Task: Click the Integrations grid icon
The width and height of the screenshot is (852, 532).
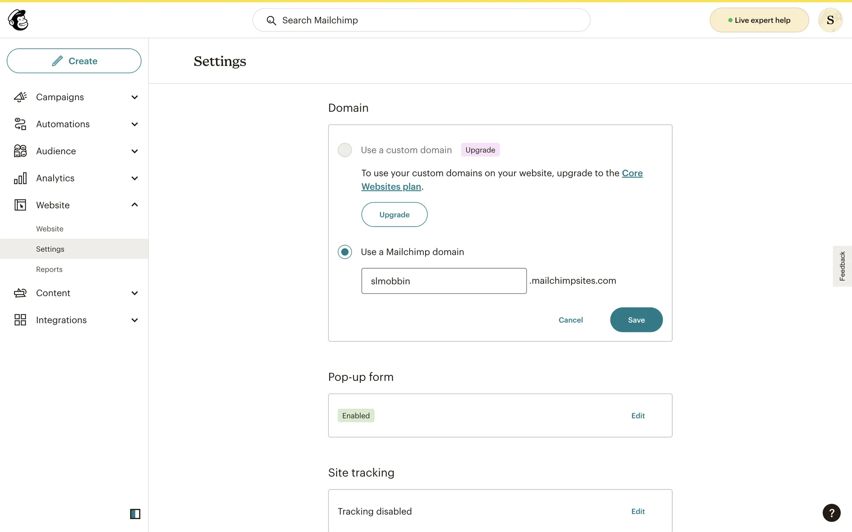Action: point(20,320)
